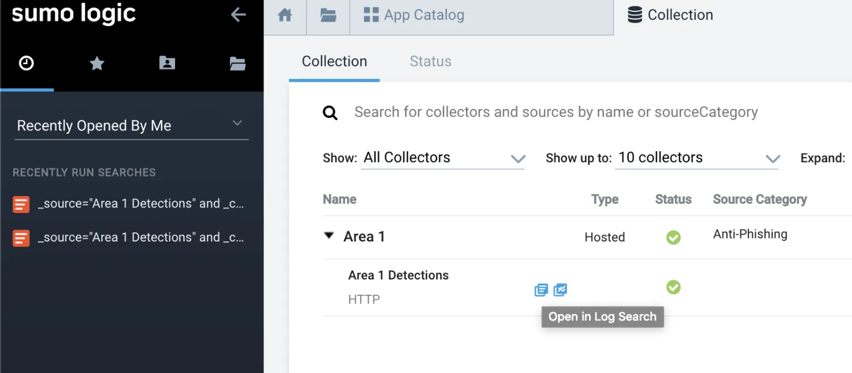
Task: Click the Personal folder icon in sidebar
Action: (x=167, y=63)
